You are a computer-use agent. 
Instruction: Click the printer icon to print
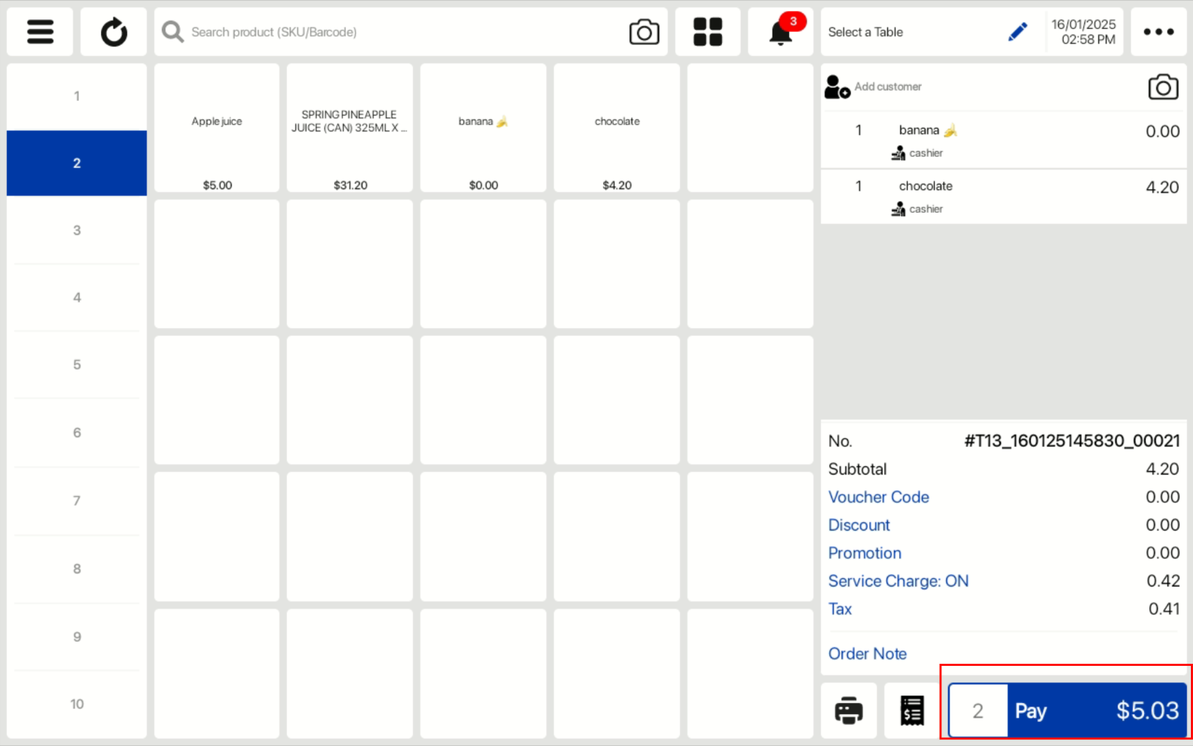pos(849,711)
